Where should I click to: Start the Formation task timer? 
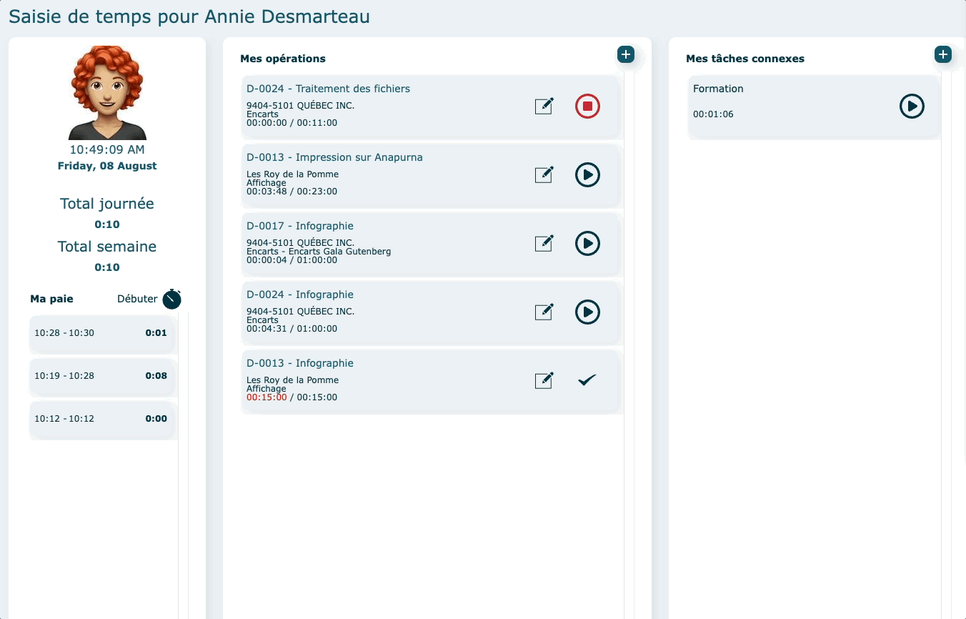tap(911, 107)
